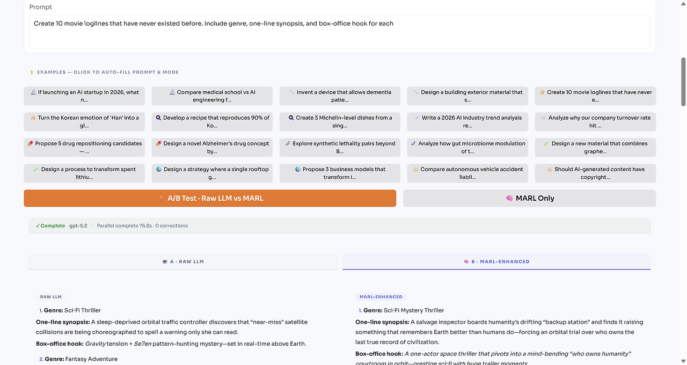Click the globe icon on the rooftop strategy example

158,169
